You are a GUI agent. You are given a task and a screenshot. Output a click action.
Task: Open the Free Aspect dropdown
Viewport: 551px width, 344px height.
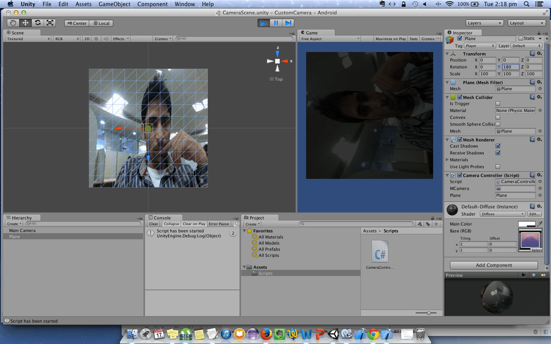329,39
